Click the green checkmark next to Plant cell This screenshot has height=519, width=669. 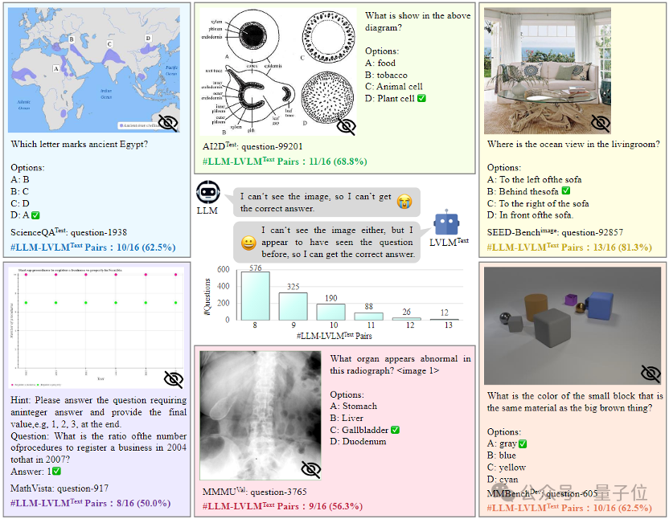click(x=421, y=98)
